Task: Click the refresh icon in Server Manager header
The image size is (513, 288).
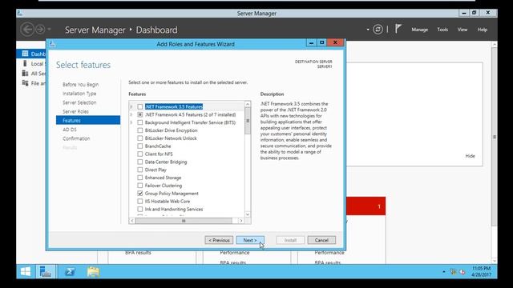Action: (378, 30)
